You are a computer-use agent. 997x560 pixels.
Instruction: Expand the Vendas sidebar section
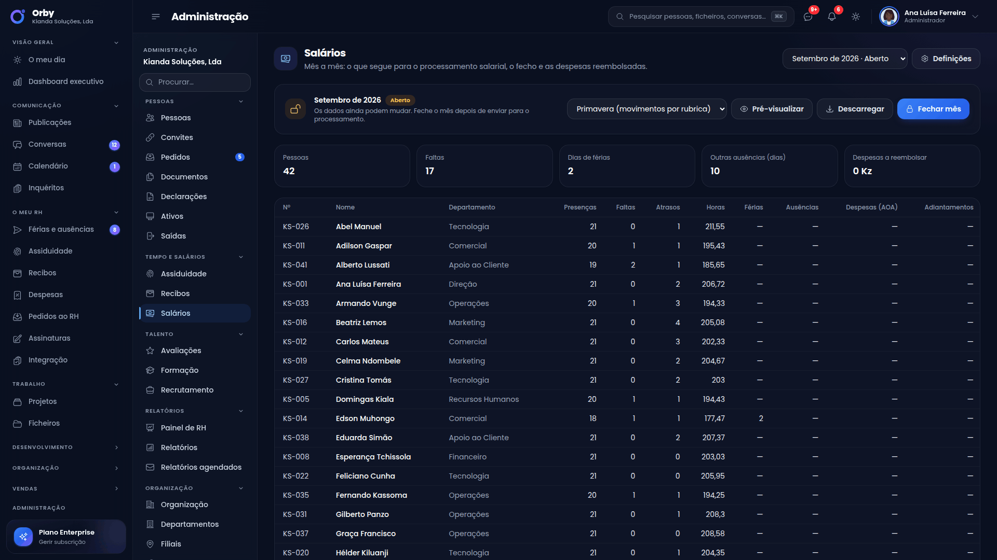(116, 489)
